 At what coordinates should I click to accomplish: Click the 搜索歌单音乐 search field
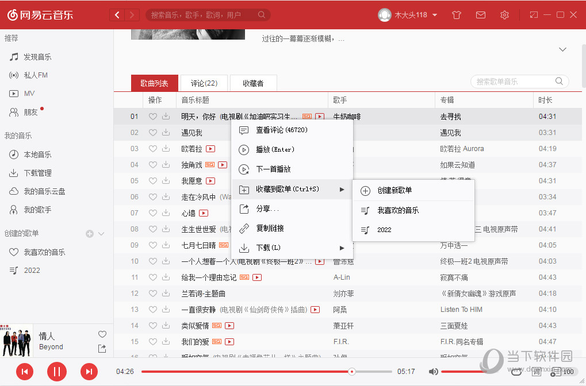pyautogui.click(x=514, y=82)
